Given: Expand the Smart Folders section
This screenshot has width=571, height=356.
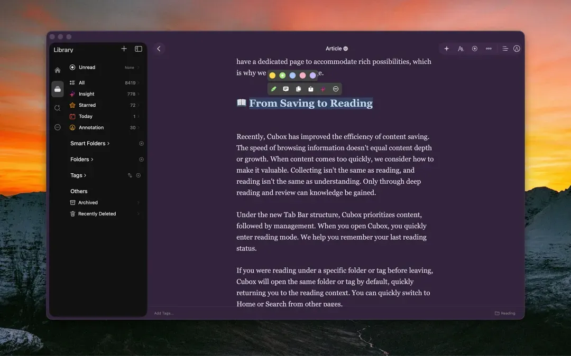Looking at the screenshot, I should pyautogui.click(x=90, y=143).
